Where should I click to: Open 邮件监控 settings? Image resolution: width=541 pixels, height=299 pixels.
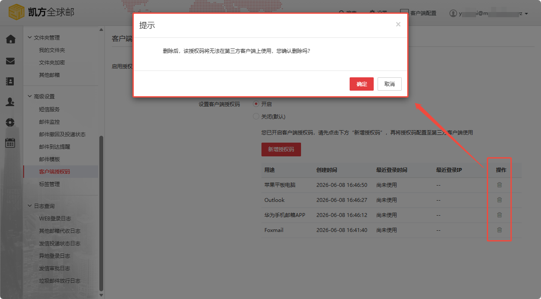pos(49,122)
